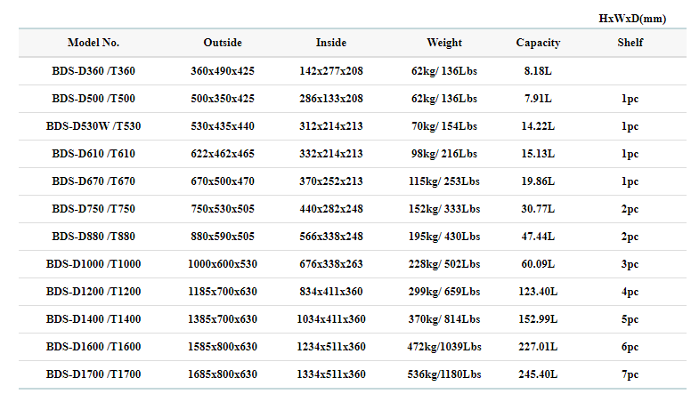Click inside dimension 566x338x248
Viewport: 691px width, 402px height.
click(331, 237)
